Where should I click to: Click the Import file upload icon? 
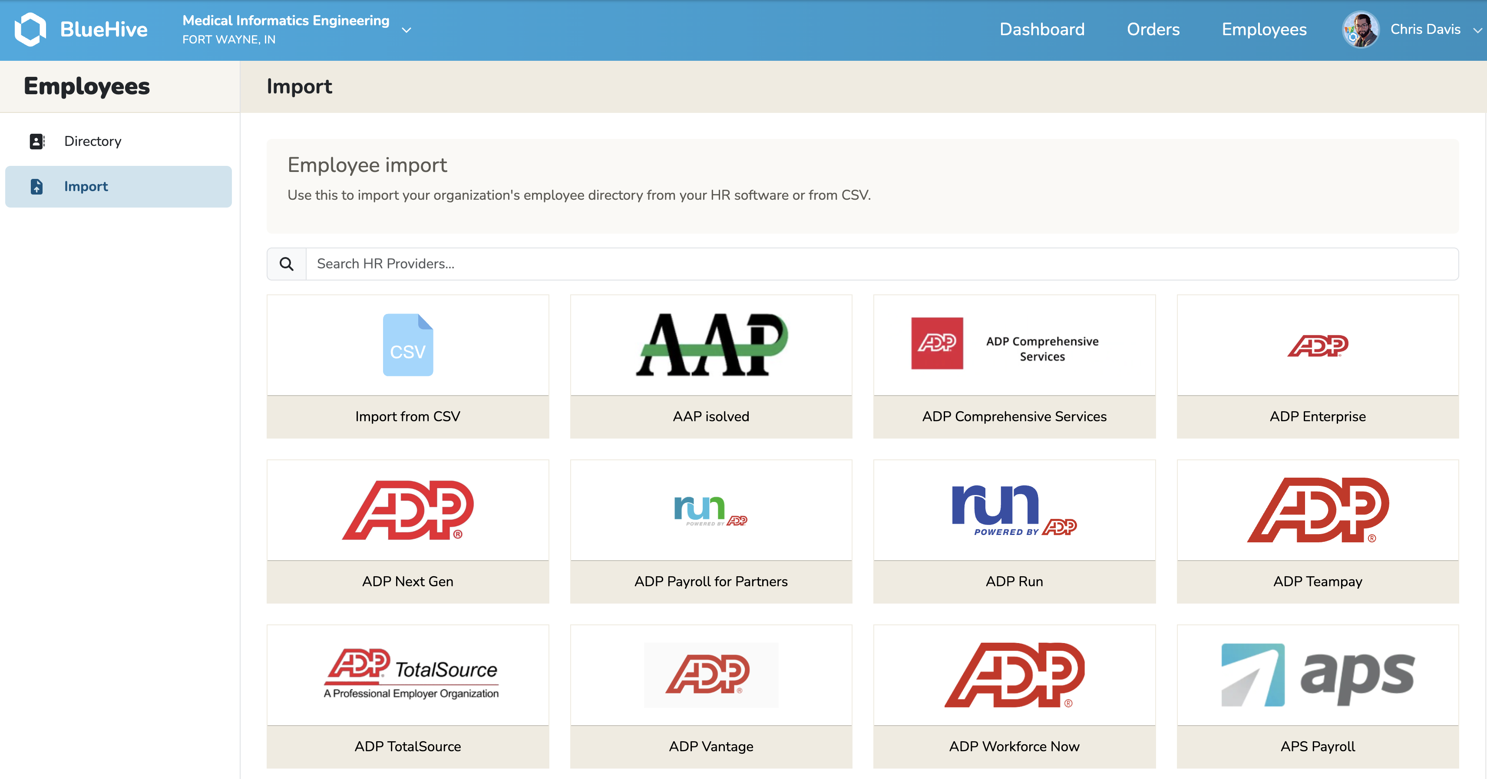pos(36,186)
